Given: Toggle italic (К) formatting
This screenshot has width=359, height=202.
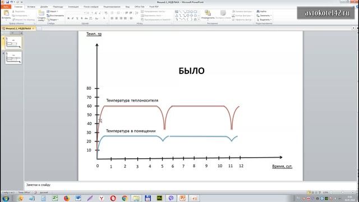Looking at the screenshot, I should click(72, 18).
